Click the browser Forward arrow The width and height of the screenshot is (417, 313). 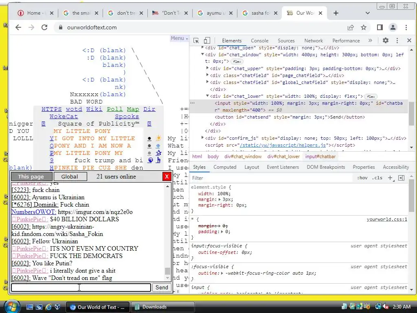point(31,27)
